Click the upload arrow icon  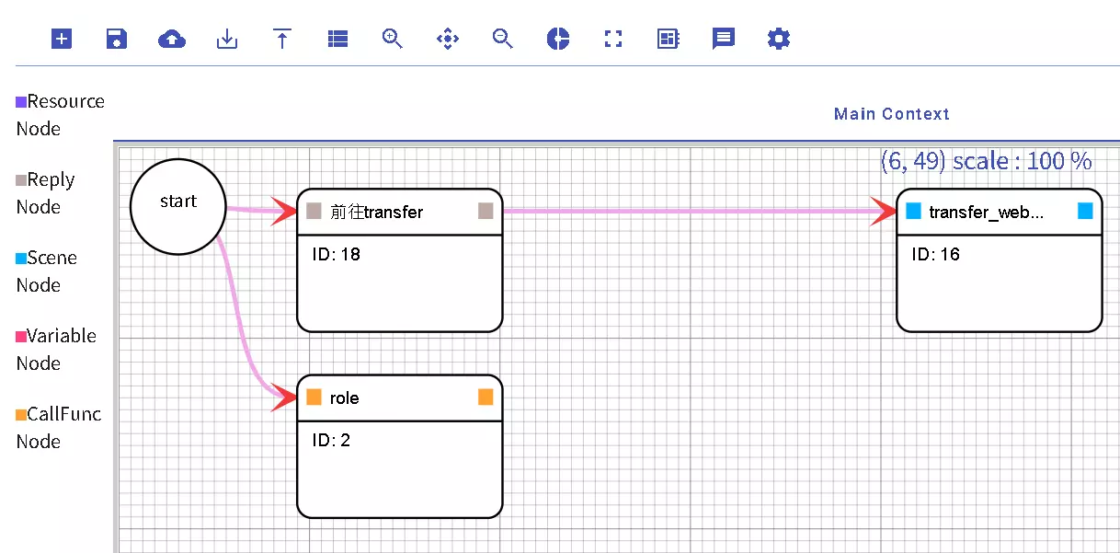click(x=282, y=39)
